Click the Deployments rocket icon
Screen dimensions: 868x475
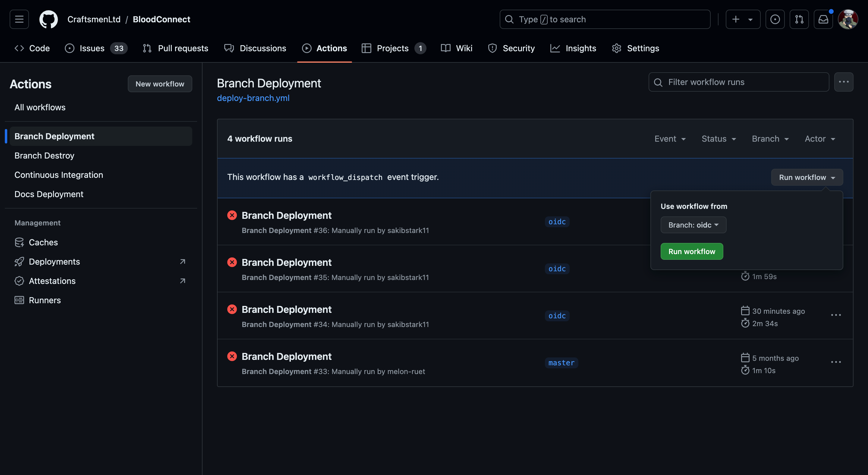tap(19, 261)
